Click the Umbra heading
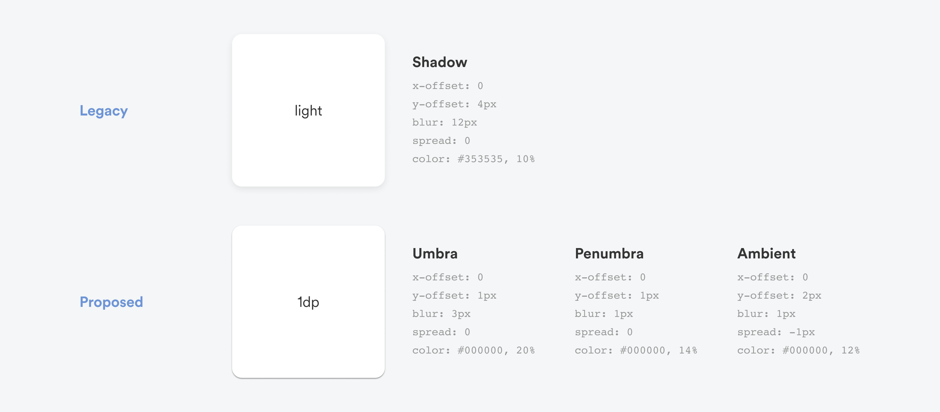Screen dimensions: 940x412 [x=435, y=254]
